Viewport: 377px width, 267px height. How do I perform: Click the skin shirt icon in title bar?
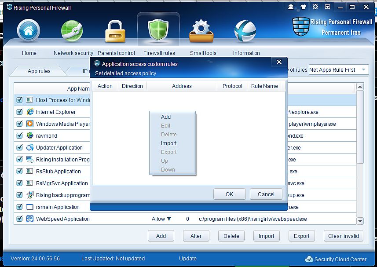pyautogui.click(x=303, y=7)
